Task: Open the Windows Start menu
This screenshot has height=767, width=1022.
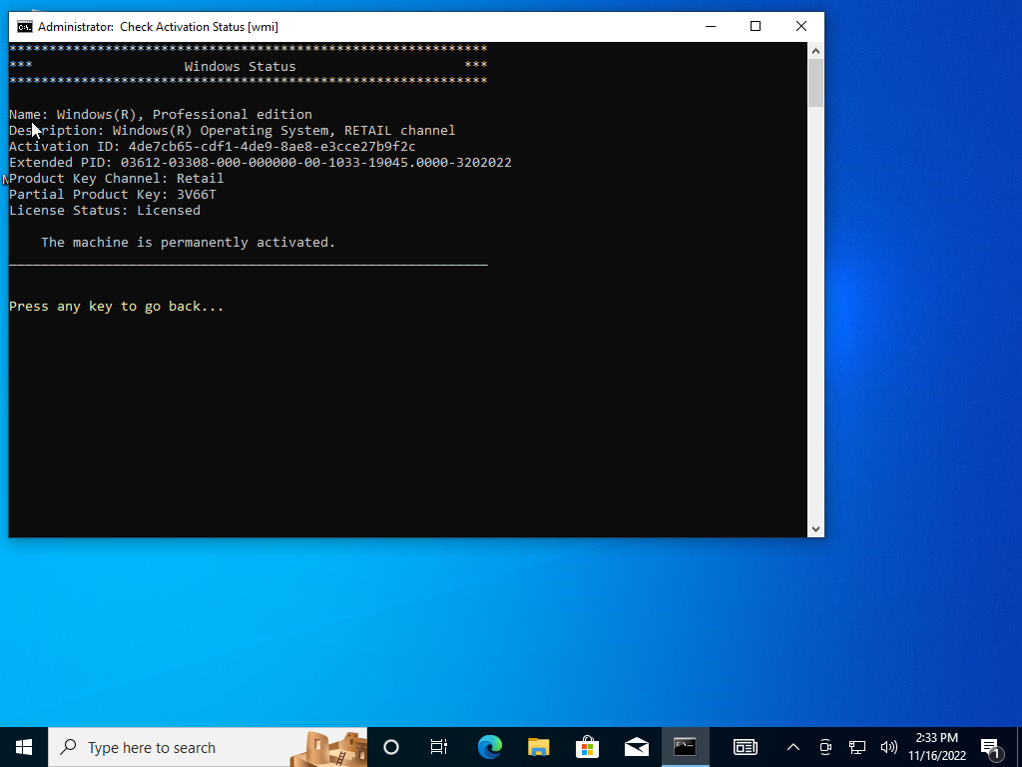Action: click(24, 747)
